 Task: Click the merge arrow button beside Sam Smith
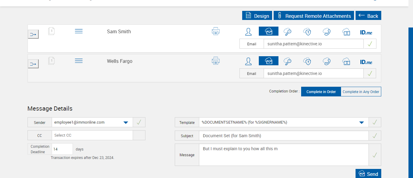(33, 34)
